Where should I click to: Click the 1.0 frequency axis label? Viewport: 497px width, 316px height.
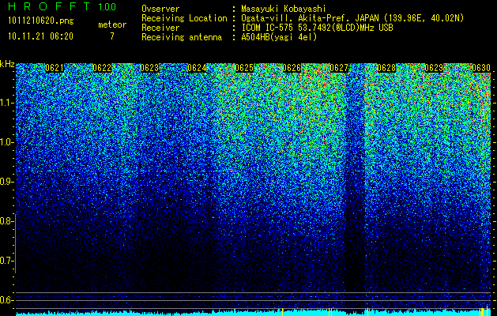[6, 142]
